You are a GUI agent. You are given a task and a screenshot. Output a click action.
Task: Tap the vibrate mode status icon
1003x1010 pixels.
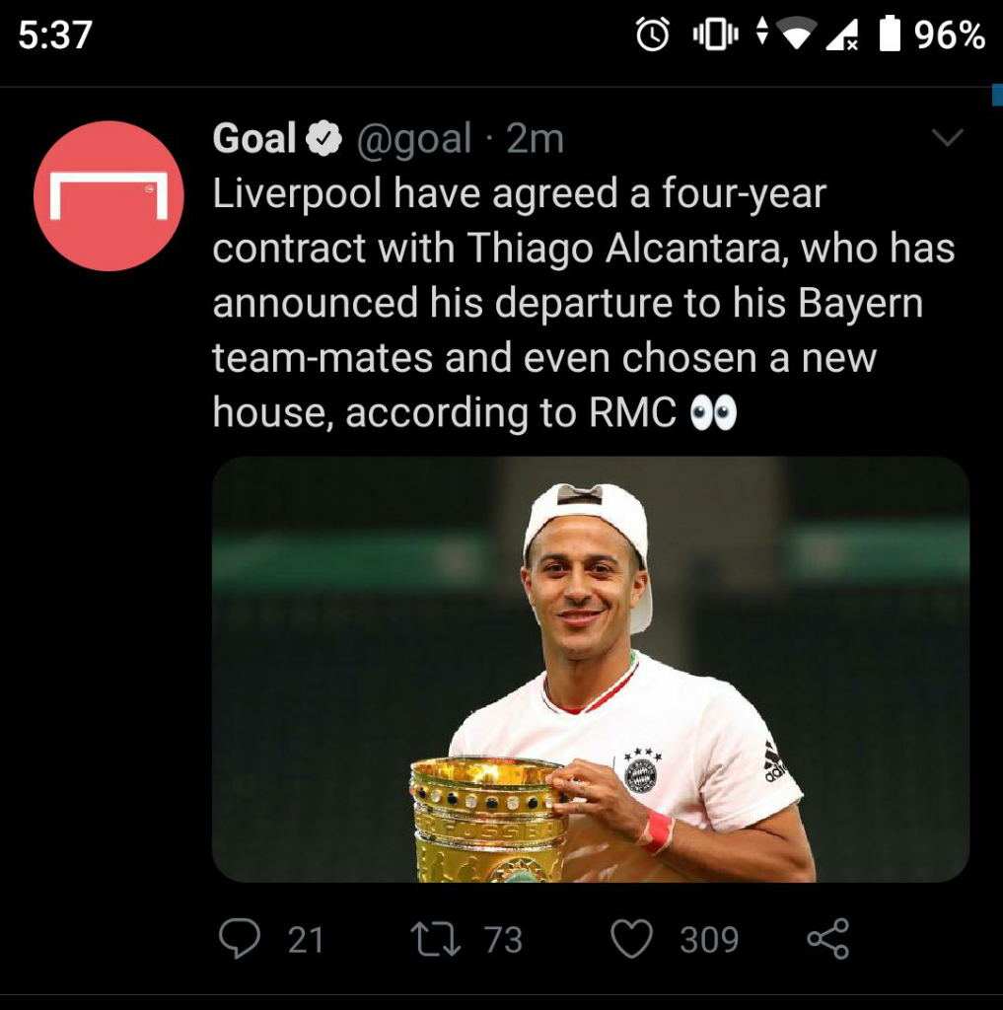pos(715,36)
